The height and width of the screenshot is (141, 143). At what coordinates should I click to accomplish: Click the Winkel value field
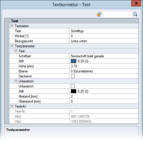click(104, 36)
